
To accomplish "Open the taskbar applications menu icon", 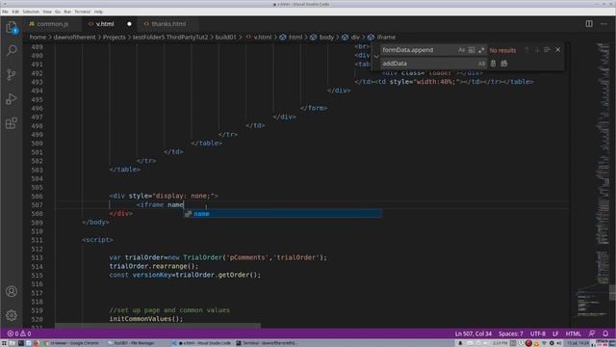I will click(4, 343).
